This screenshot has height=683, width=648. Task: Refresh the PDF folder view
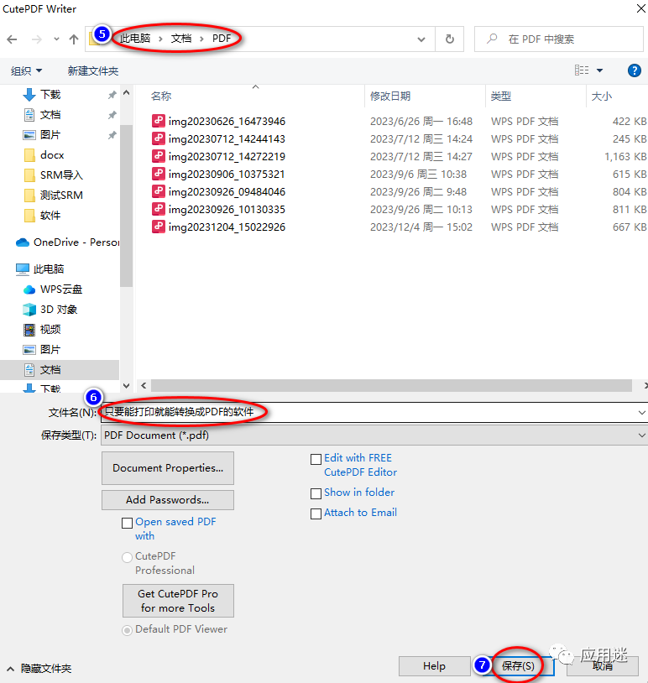449,39
